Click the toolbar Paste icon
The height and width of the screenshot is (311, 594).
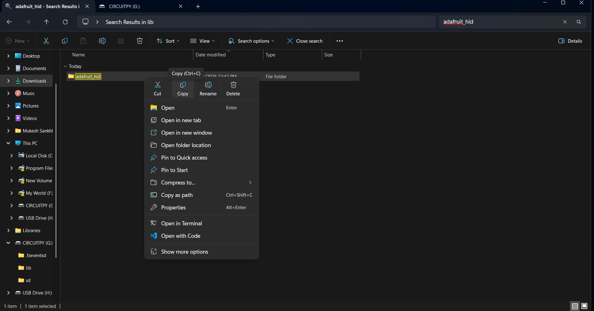pyautogui.click(x=84, y=41)
